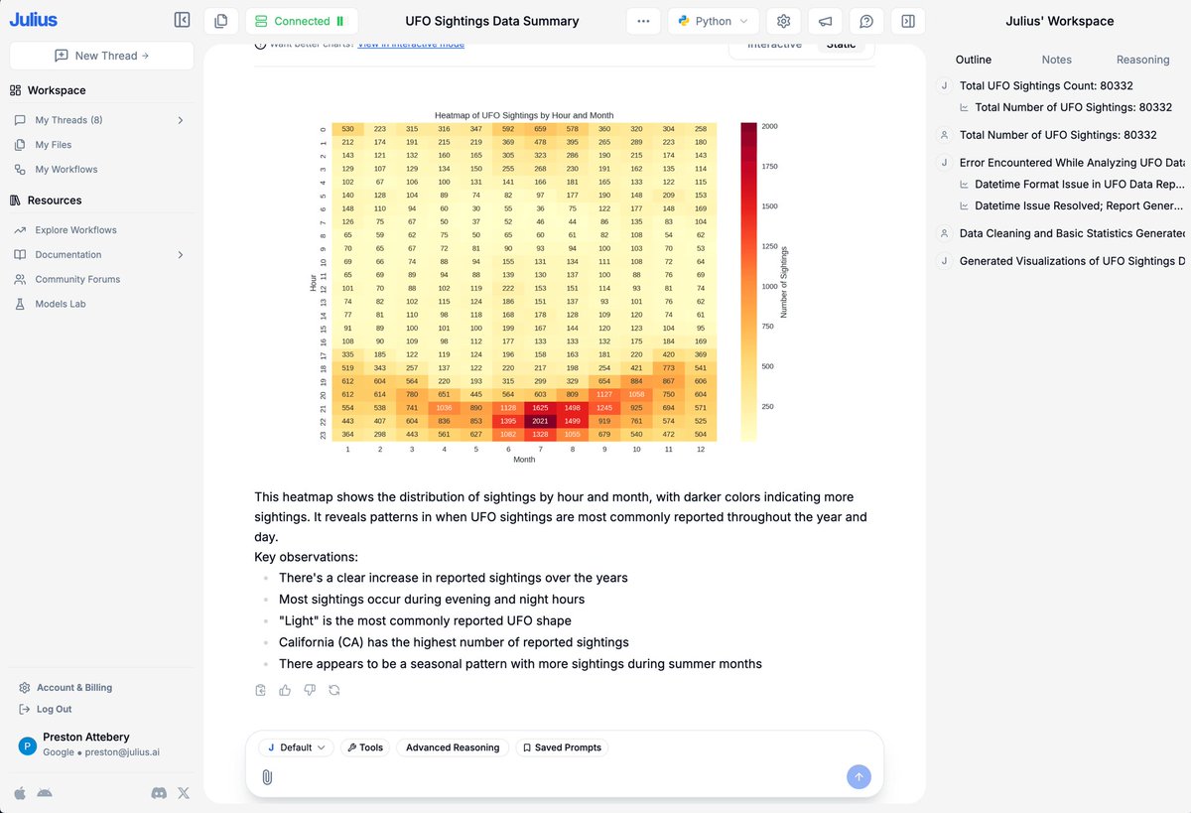Click the heatmap color scale bar
Viewport: 1191px width, 813px height.
click(748, 282)
